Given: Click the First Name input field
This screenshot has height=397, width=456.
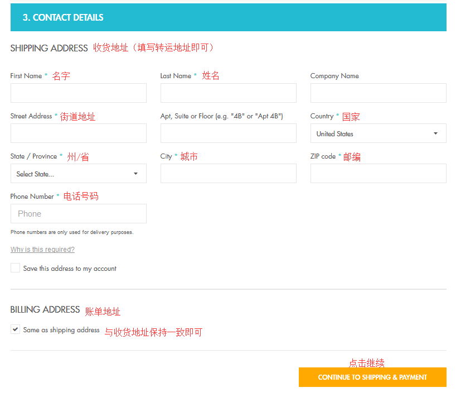Looking at the screenshot, I should tap(78, 93).
